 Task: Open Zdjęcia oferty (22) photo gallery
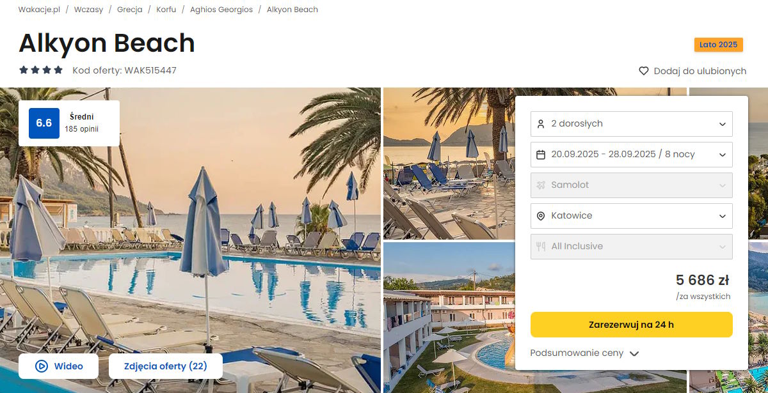pos(166,366)
